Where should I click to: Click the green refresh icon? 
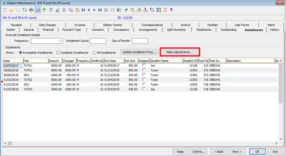[x=24, y=10]
